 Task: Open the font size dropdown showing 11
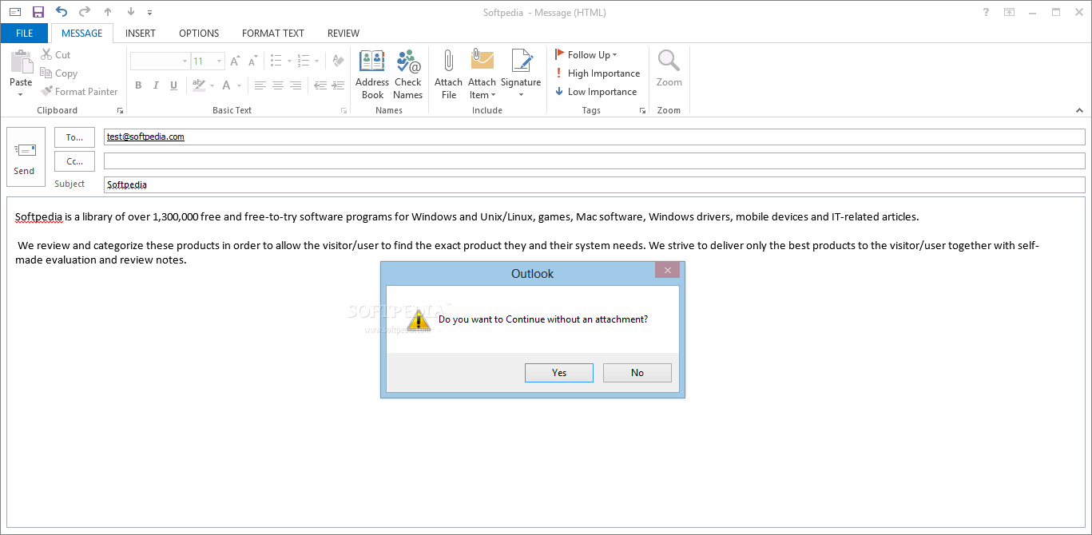[x=208, y=61]
